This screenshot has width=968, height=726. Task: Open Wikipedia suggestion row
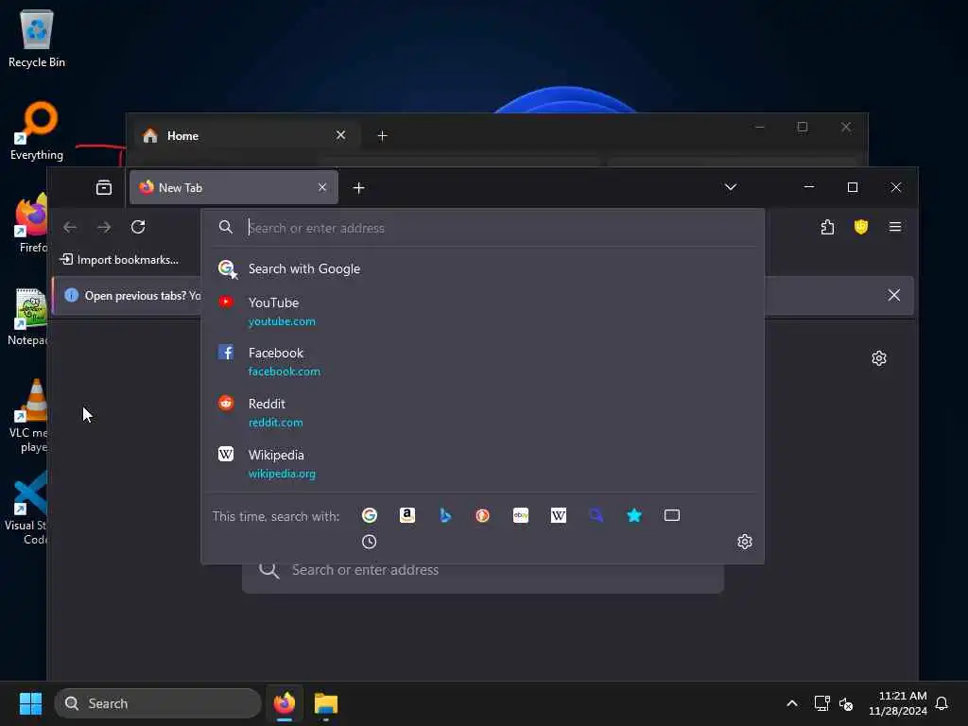coord(483,464)
